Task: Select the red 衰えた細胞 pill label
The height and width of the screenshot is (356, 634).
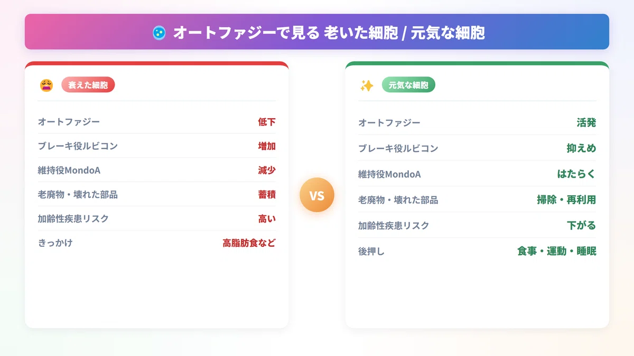Action: point(88,85)
